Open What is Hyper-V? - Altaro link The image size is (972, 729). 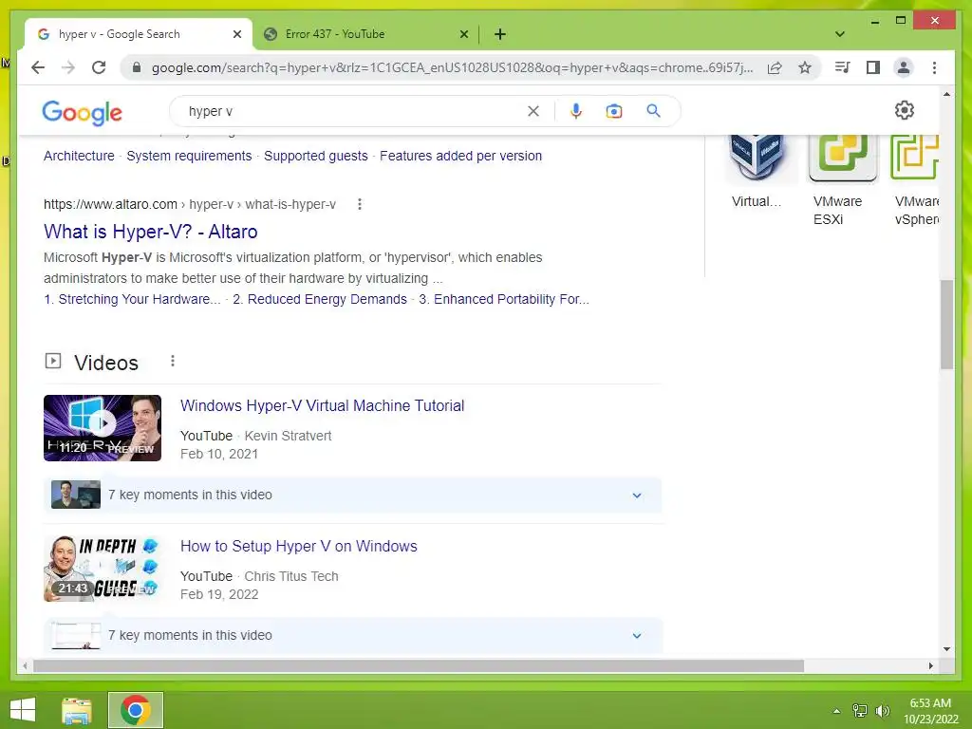point(151,232)
